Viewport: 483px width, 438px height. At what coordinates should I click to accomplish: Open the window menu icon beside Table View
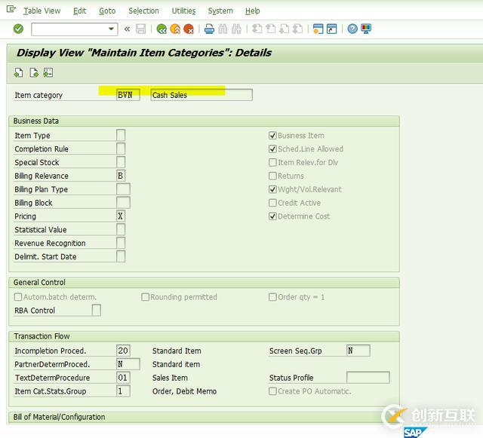11,9
